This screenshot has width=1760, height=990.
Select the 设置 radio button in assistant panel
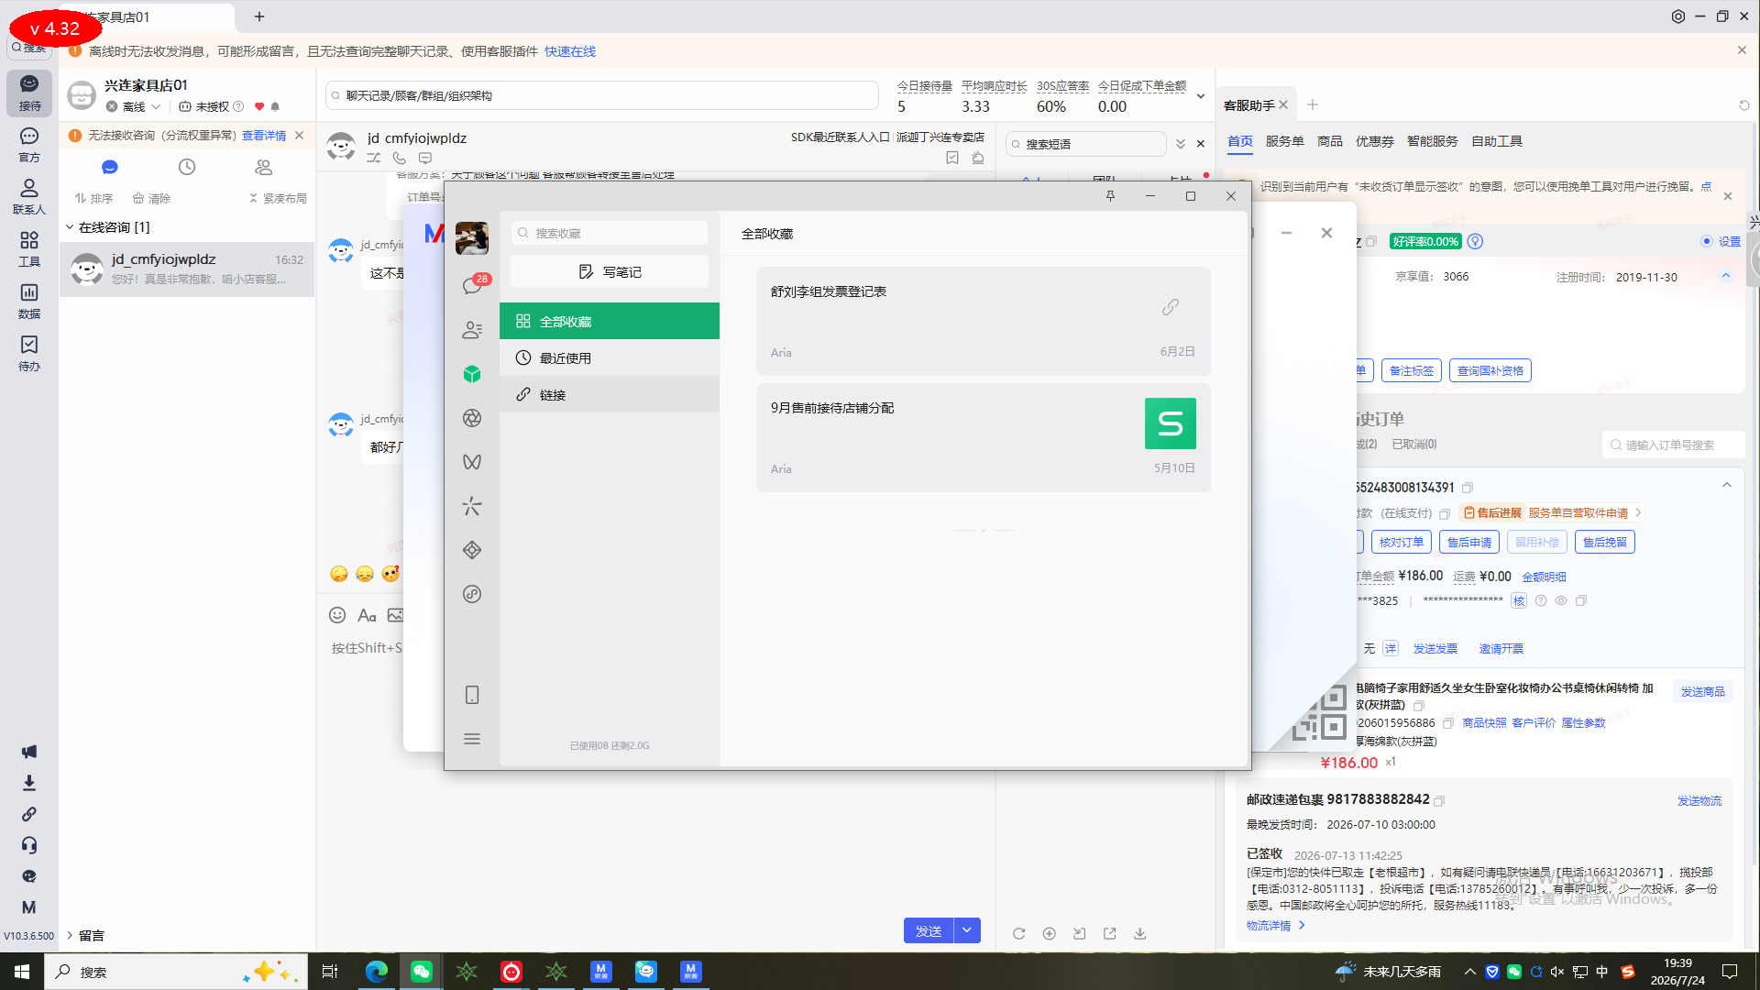[1707, 241]
